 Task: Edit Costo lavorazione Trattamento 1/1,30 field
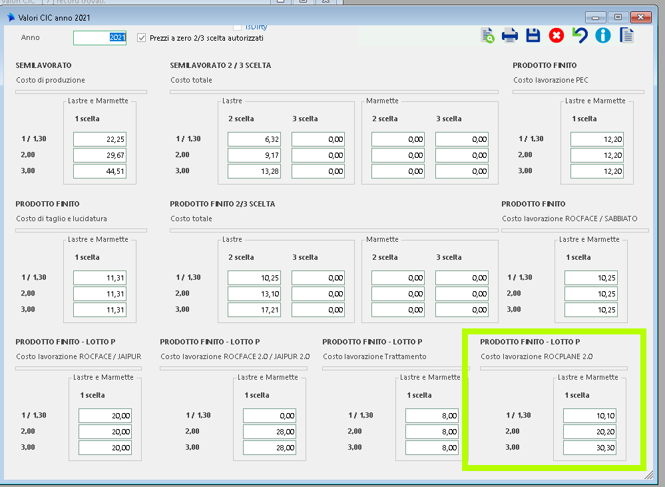pyautogui.click(x=432, y=416)
